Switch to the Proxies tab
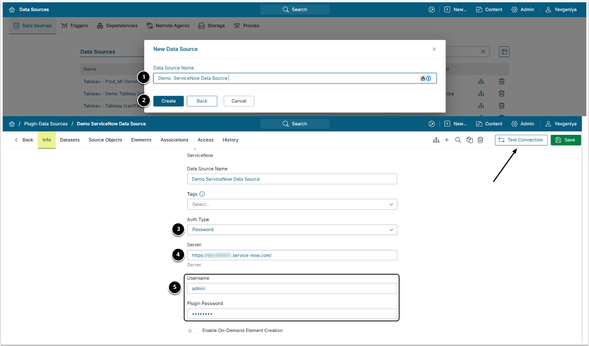The height and width of the screenshot is (346, 589). pyautogui.click(x=246, y=26)
